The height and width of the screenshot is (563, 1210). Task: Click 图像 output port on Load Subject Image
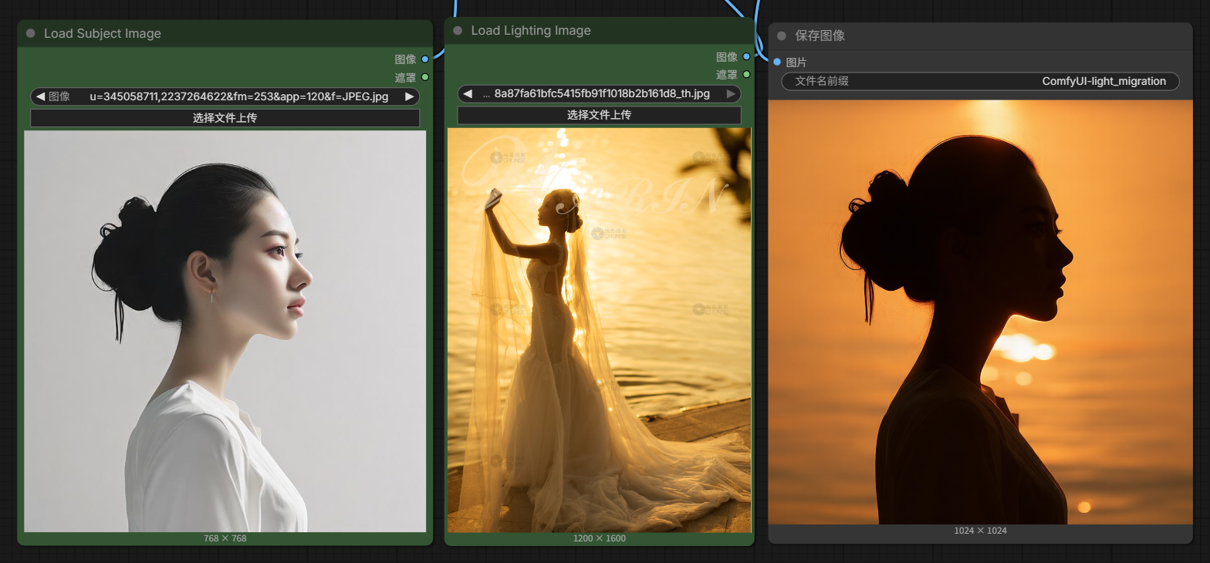pos(425,59)
